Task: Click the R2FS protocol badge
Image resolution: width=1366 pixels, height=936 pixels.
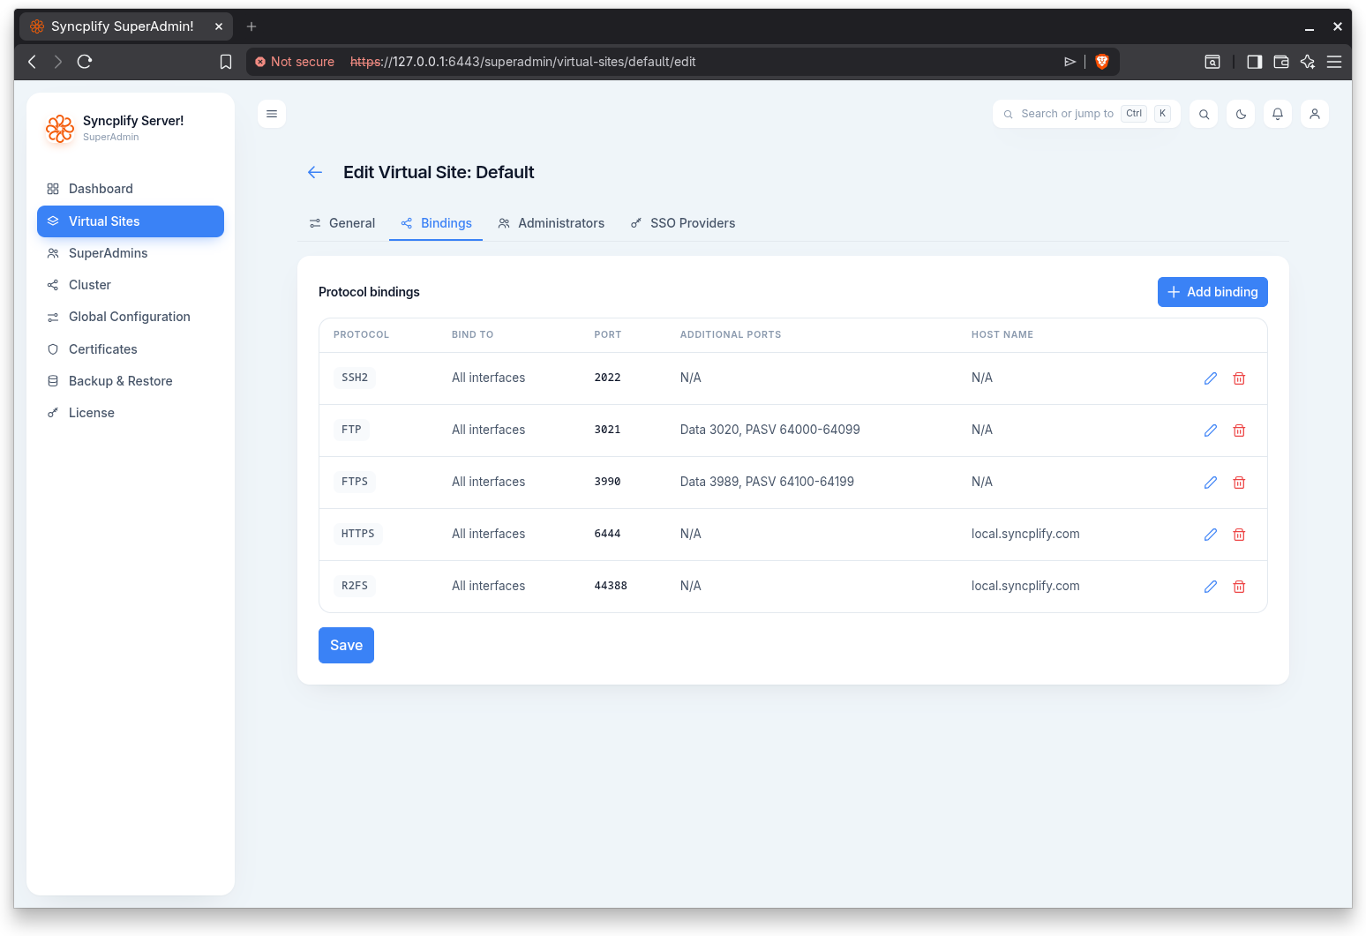Action: 355,586
